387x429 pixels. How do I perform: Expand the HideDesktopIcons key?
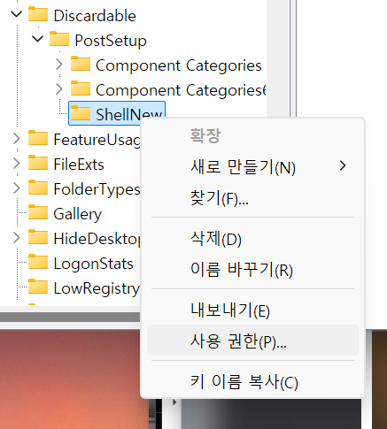coord(17,238)
